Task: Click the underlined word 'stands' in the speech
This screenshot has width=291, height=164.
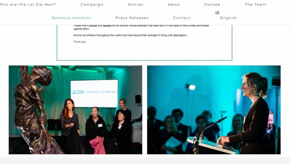Action: click(93, 26)
